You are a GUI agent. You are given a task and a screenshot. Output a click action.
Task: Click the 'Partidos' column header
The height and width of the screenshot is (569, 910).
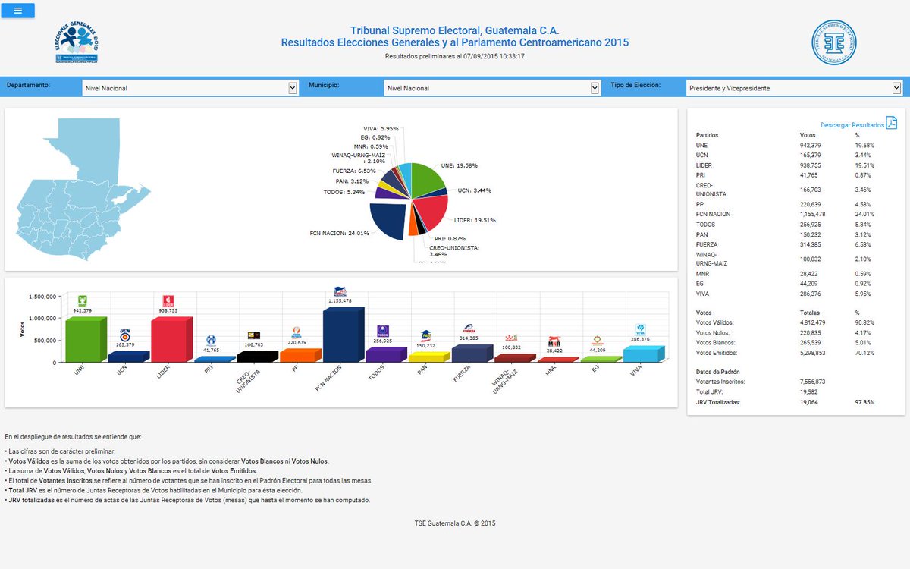tap(707, 135)
